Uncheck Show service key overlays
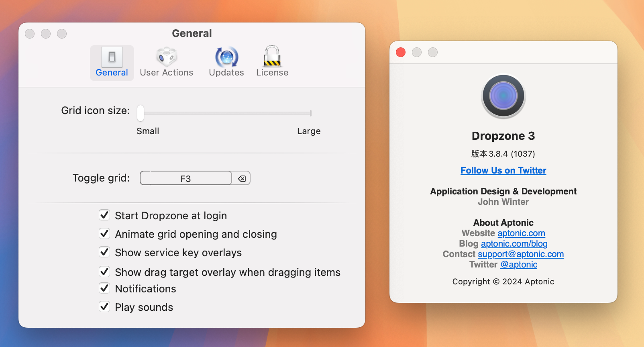This screenshot has height=347, width=644. pos(104,252)
